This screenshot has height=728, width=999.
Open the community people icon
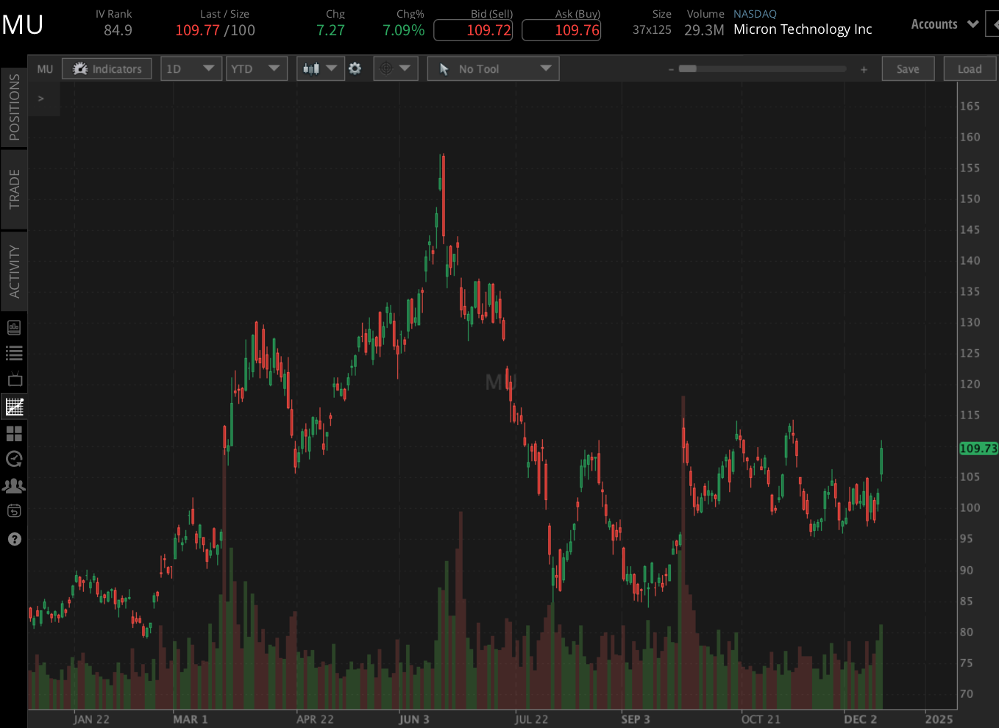(14, 485)
